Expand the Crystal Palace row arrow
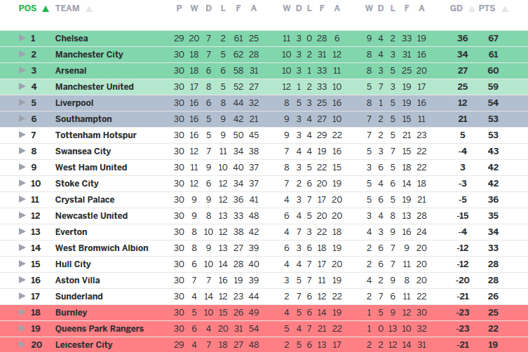 point(22,199)
